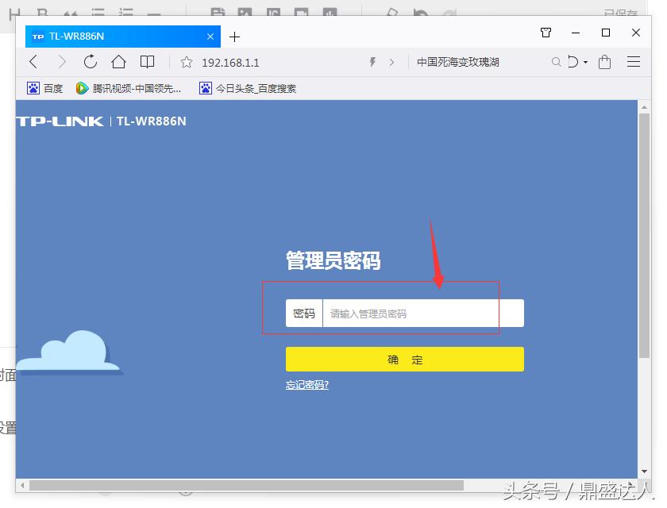The image size is (667, 508).
Task: Click the search icon in the browser toolbar
Action: click(x=557, y=62)
